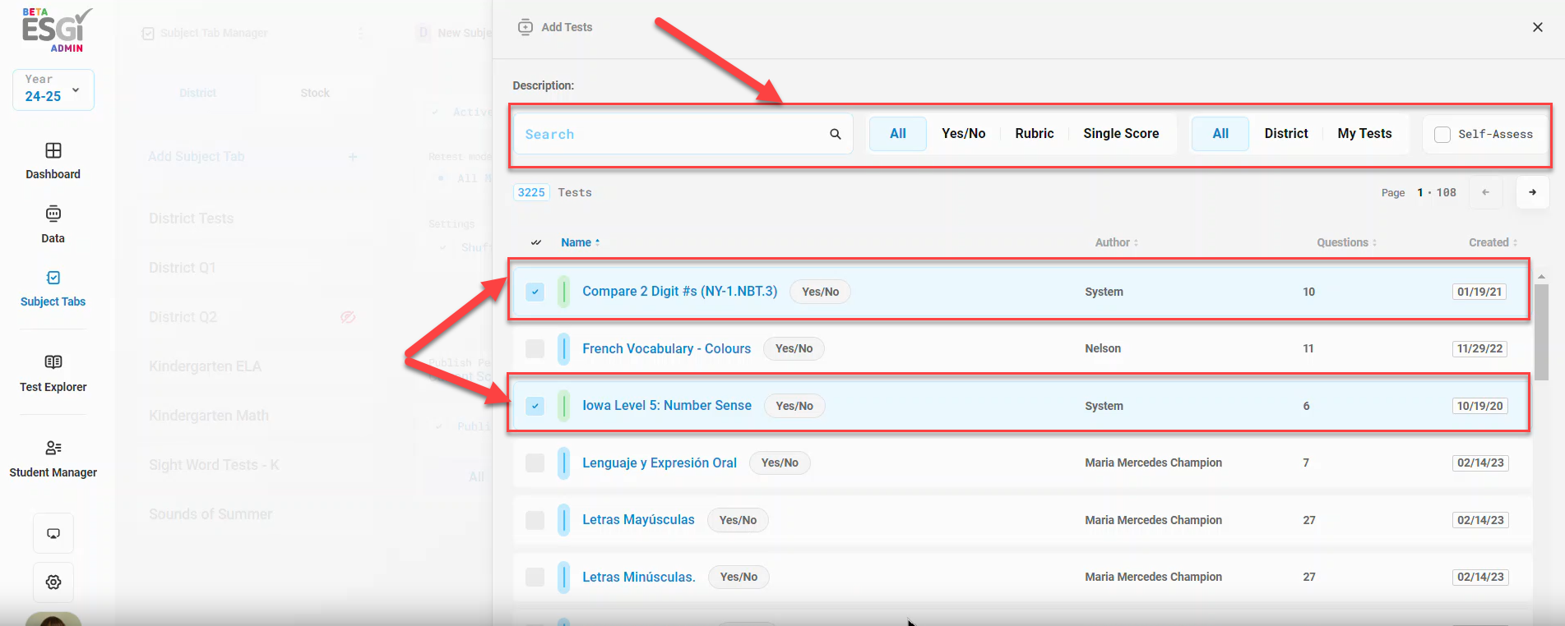
Task: Uncheck Compare 2 Digit #s test checkbox
Action: pyautogui.click(x=535, y=292)
